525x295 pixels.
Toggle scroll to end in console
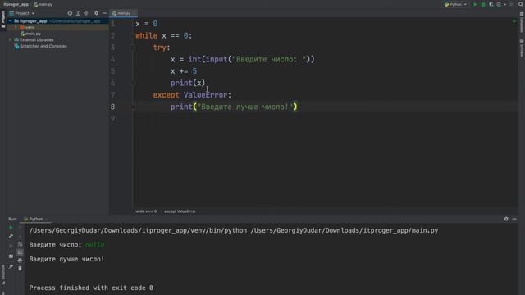click(x=20, y=252)
